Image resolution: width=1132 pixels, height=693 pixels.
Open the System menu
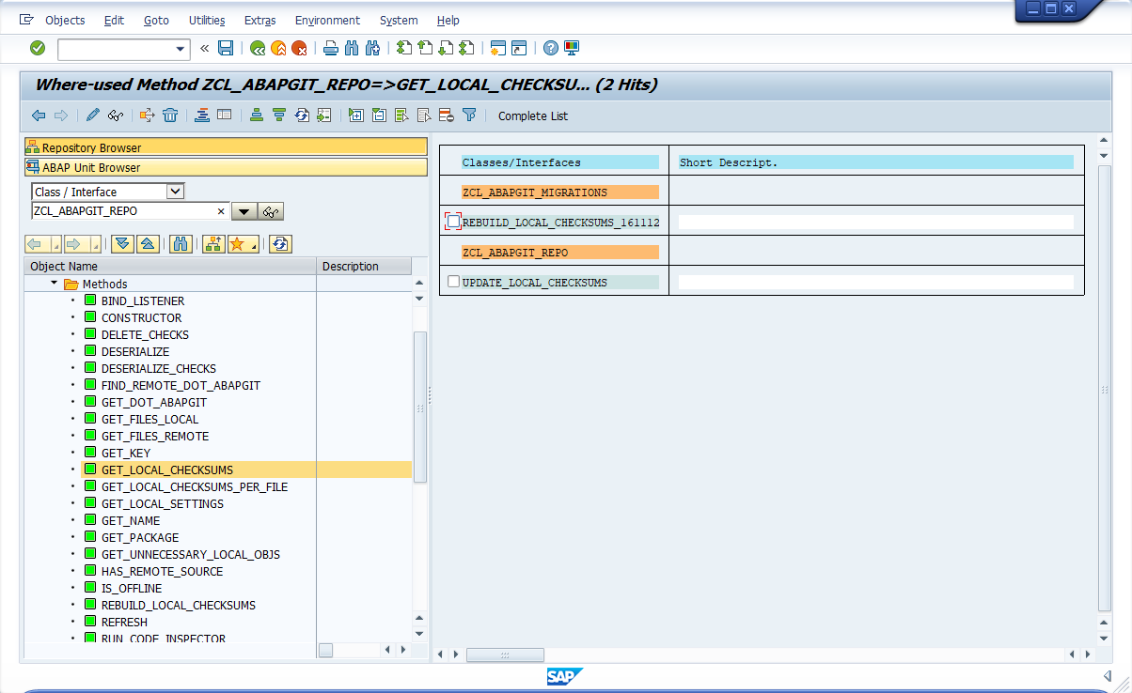pyautogui.click(x=399, y=20)
